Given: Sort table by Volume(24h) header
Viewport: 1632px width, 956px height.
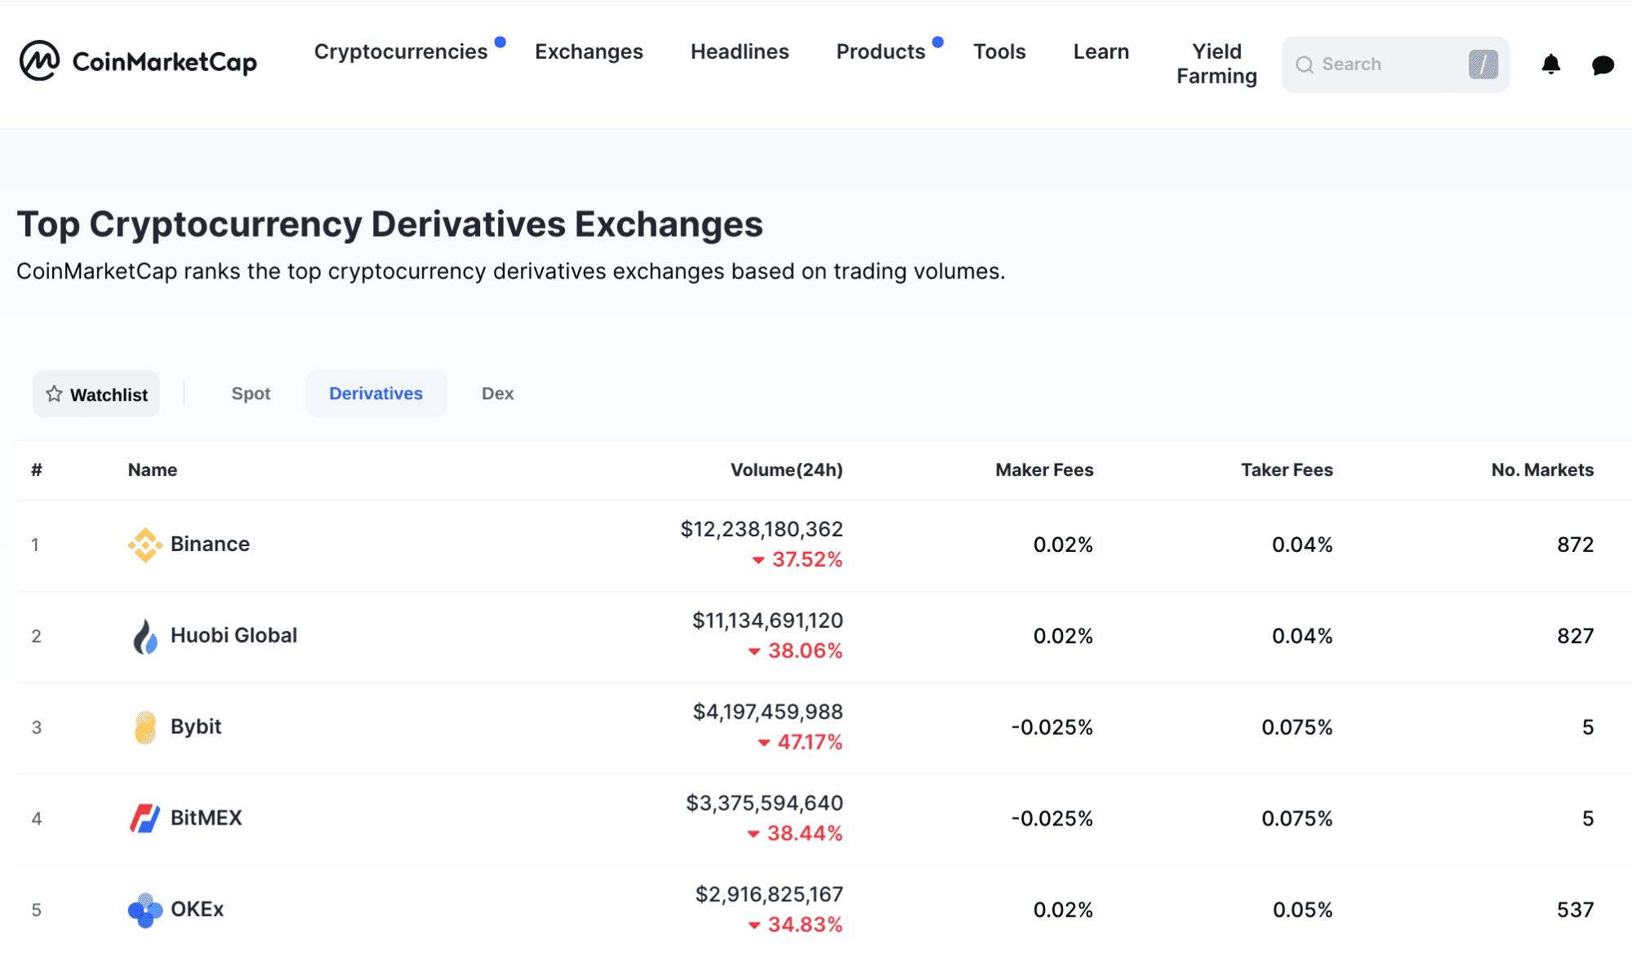Looking at the screenshot, I should (x=786, y=470).
